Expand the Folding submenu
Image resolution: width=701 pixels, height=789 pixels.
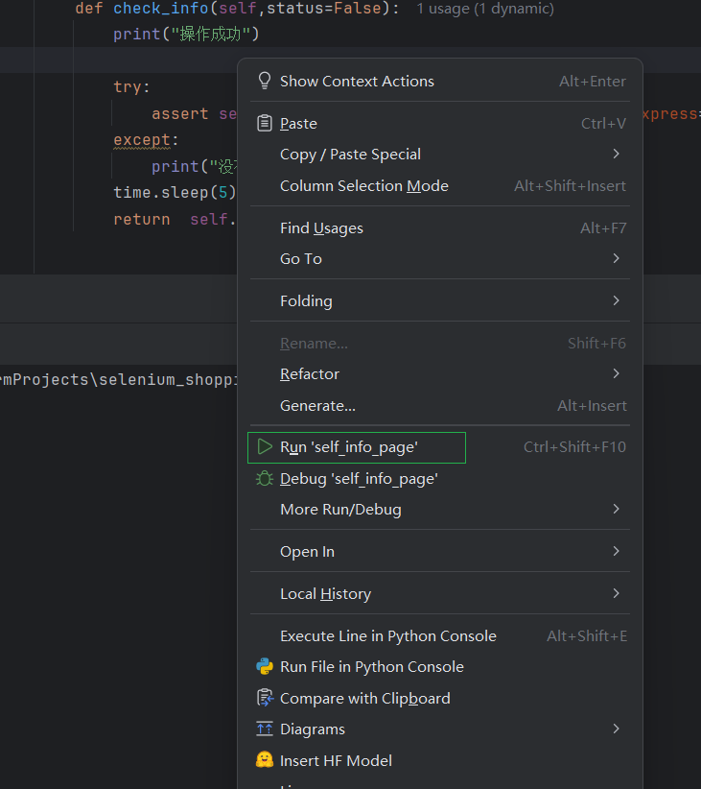tap(306, 300)
